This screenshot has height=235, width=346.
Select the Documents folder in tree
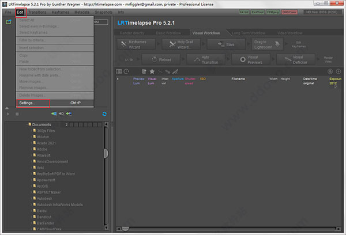click(42, 124)
